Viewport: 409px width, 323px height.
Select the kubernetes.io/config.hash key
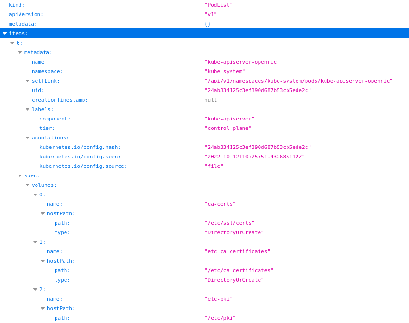pos(80,148)
